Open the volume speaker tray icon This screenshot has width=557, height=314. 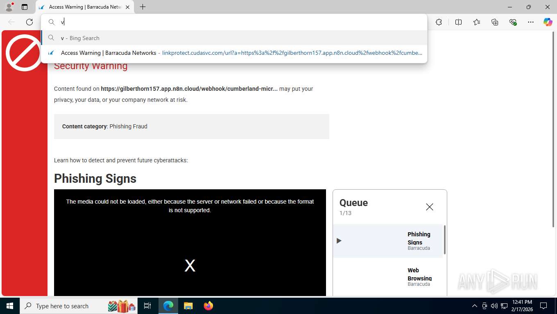pos(494,306)
